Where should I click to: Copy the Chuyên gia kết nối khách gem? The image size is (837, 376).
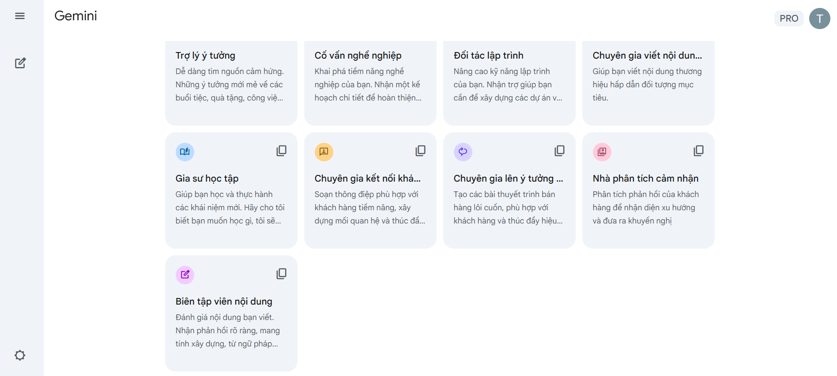420,151
